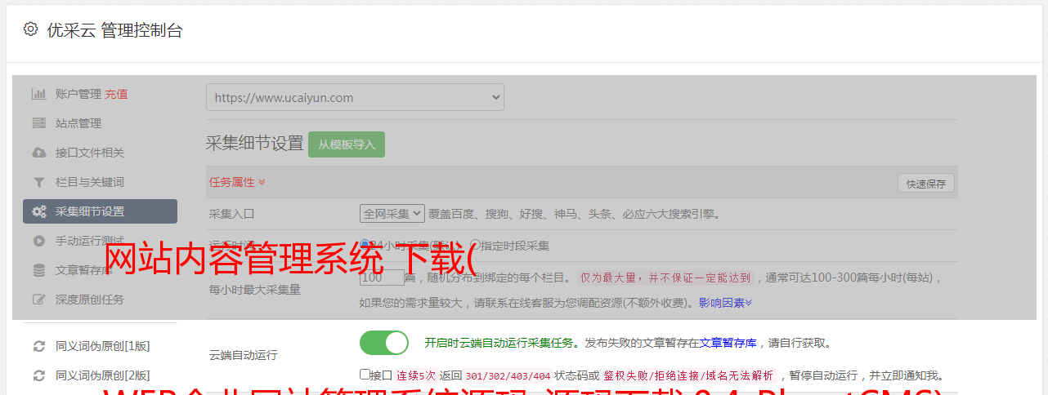Click the bar chart icon for 账户管理
This screenshot has height=395, width=1048.
coord(38,94)
